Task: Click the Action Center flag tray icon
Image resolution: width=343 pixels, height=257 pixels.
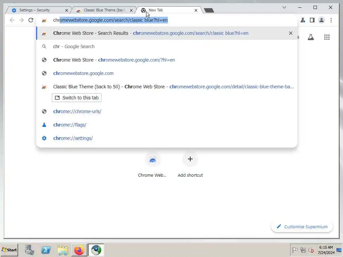Action: pos(295,250)
